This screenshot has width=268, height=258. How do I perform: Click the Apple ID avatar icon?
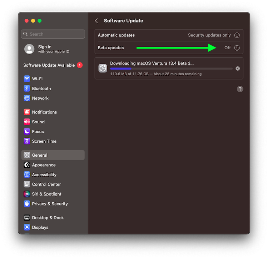pos(29,49)
